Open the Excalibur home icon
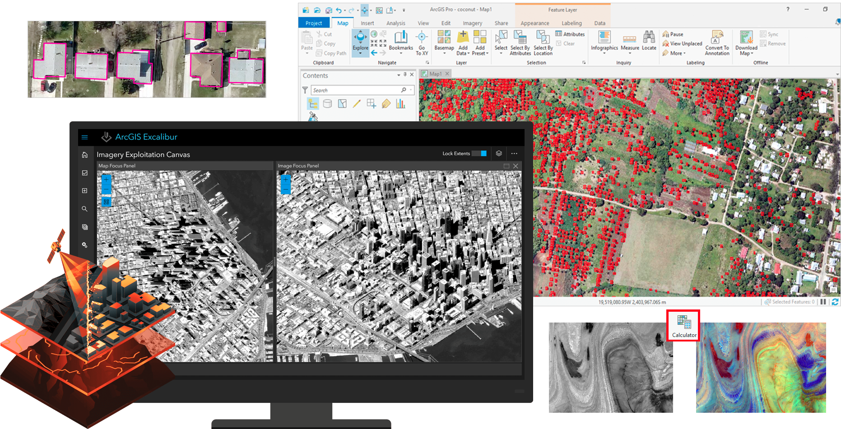The width and height of the screenshot is (841, 429). pyautogui.click(x=84, y=155)
